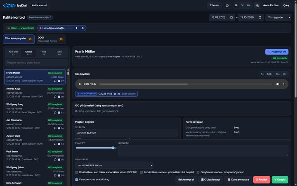This screenshot has height=186, width=297.
Task: Click the audio progress seek bar
Action: pyautogui.click(x=186, y=84)
